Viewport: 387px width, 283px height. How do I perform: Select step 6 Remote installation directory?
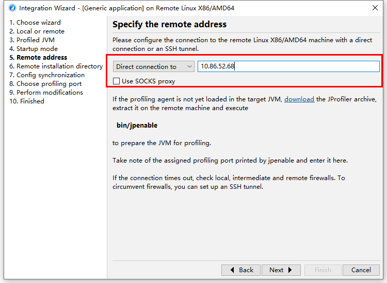(56, 66)
